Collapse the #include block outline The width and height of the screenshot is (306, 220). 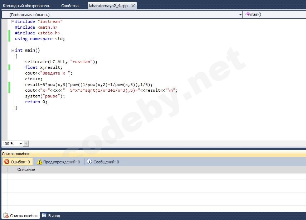pyautogui.click(x=13, y=22)
